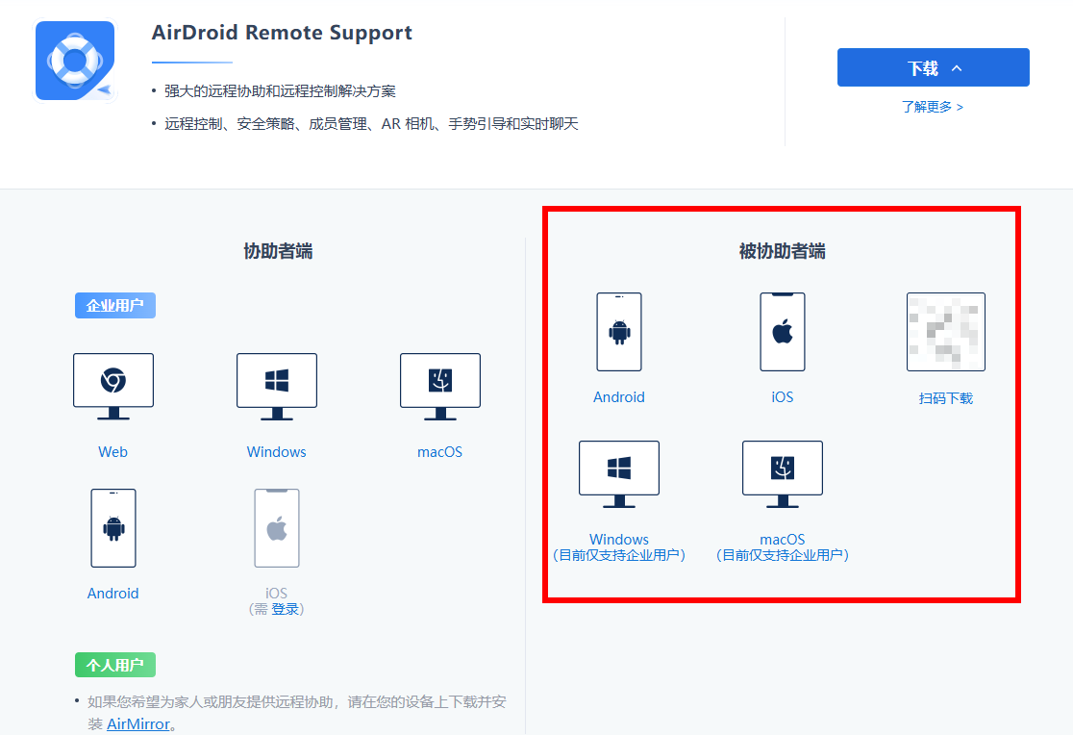Select the iOS Apple phone icon under 被协助者端
Viewport: 1073px width, 735px height.
click(x=783, y=332)
